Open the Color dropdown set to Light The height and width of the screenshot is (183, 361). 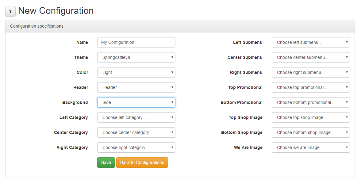[136, 72]
